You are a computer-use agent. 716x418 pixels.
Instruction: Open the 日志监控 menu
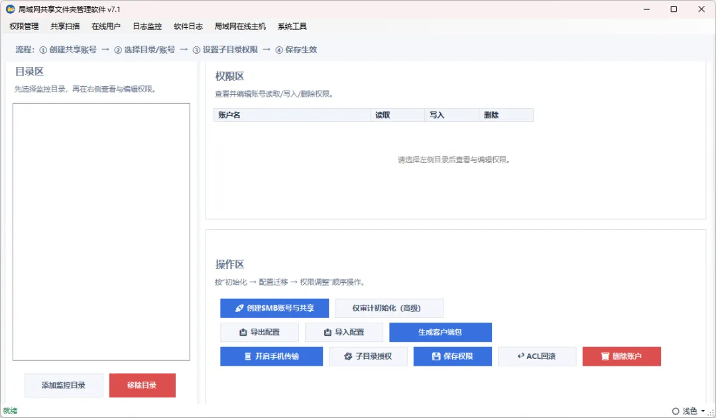click(147, 26)
